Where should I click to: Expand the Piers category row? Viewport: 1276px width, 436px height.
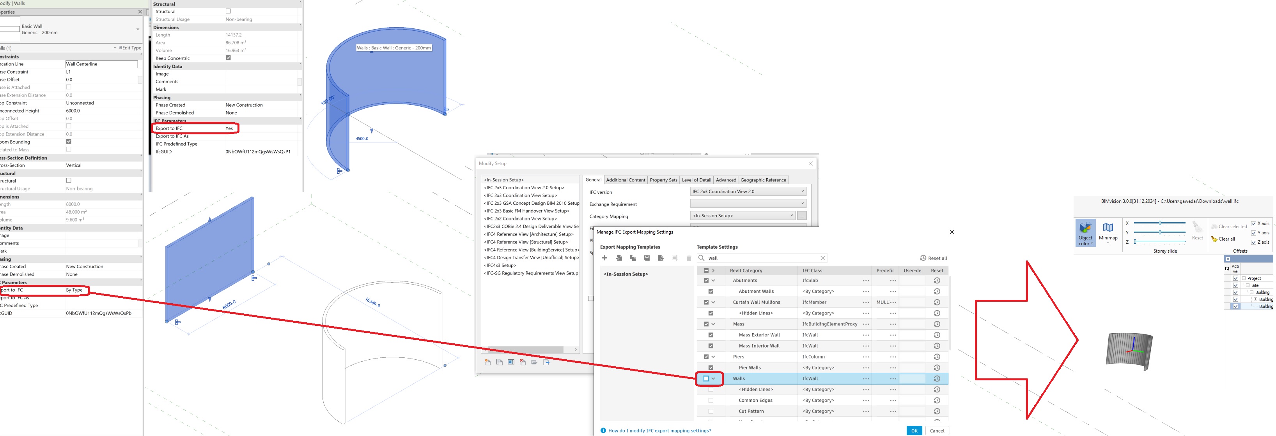click(713, 357)
